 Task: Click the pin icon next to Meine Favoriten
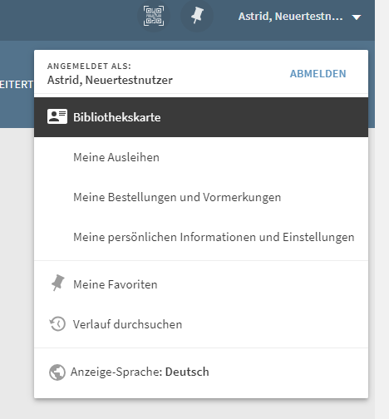pyautogui.click(x=57, y=283)
